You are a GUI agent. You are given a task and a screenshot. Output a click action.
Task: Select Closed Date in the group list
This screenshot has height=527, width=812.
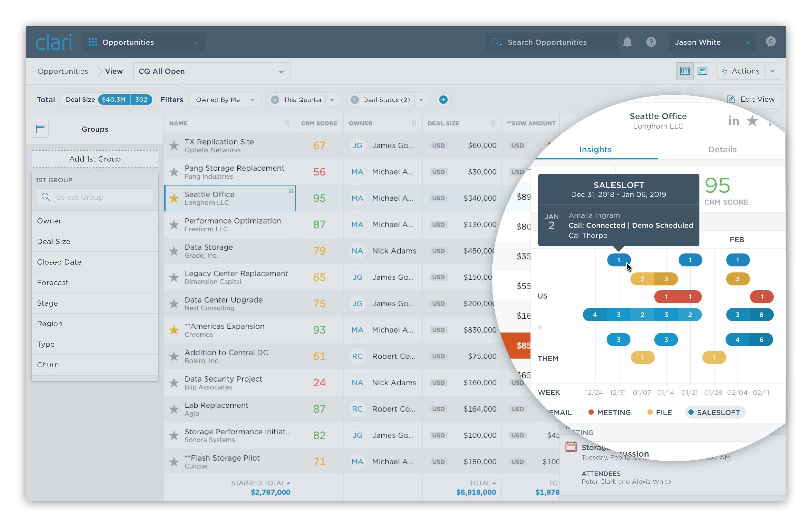(x=59, y=262)
